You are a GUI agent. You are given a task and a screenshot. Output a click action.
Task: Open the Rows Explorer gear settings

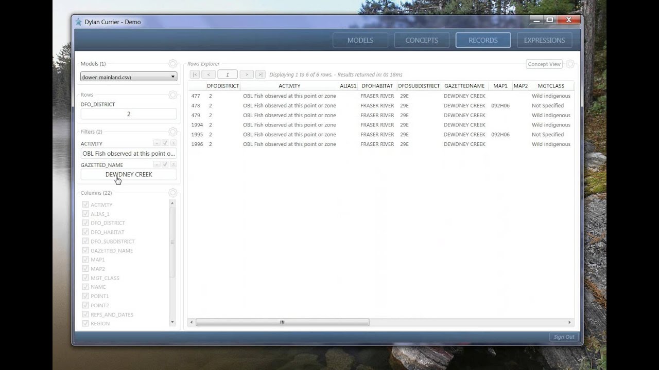[569, 64]
